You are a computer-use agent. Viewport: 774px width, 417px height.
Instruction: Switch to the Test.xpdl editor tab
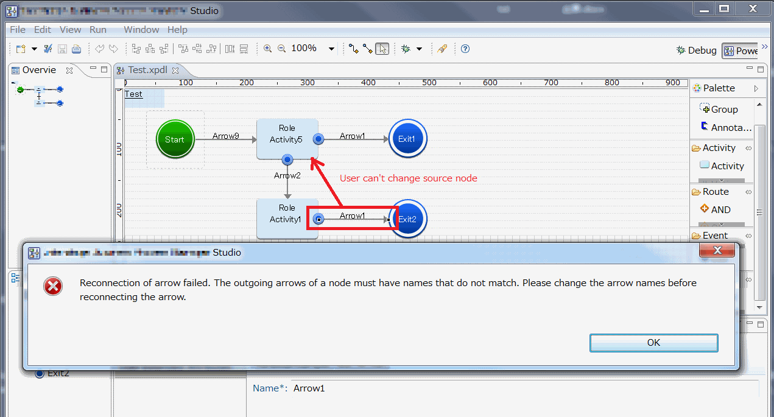click(x=147, y=70)
